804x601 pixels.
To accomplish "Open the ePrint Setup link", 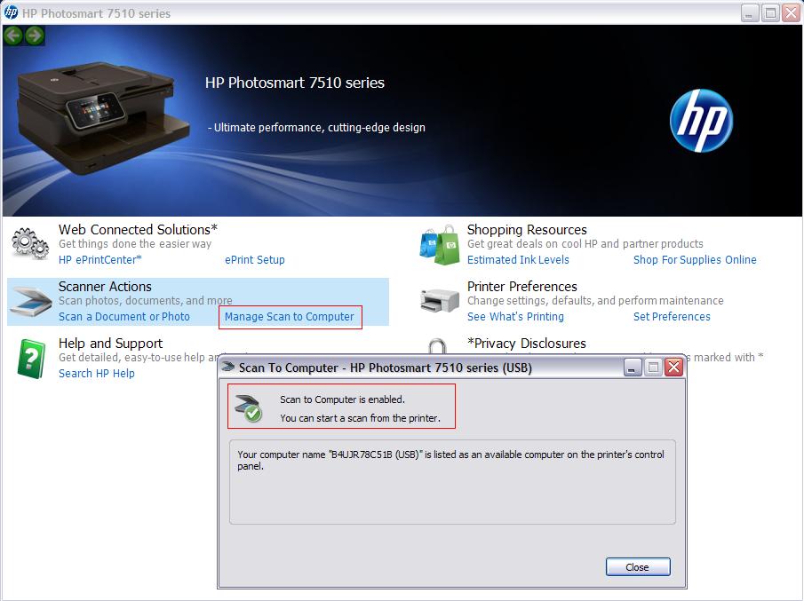I will click(x=255, y=260).
